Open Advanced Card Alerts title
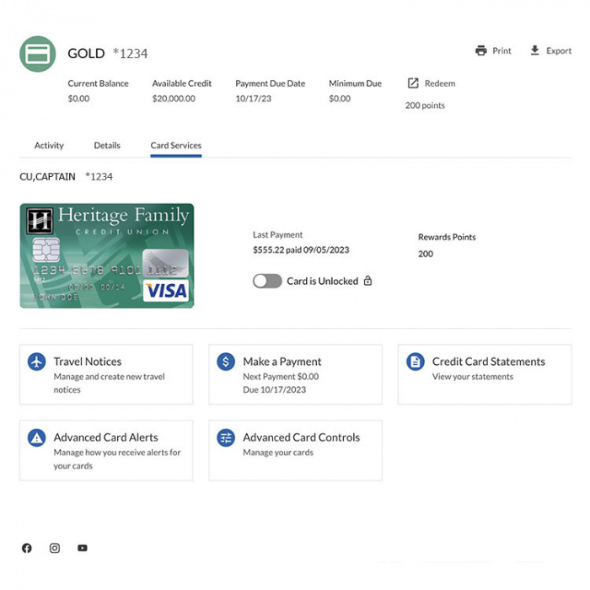The width and height of the screenshot is (590, 590). point(105,437)
